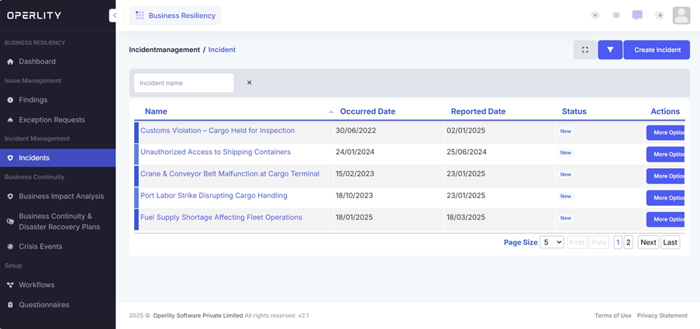Open the purple chat bubble icon

pos(637,15)
